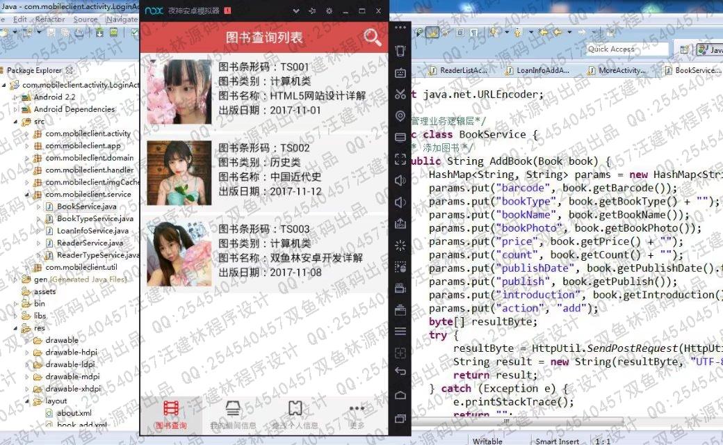723x445 pixels.
Task: Open the Nox toolbox icon
Action: (x=400, y=310)
